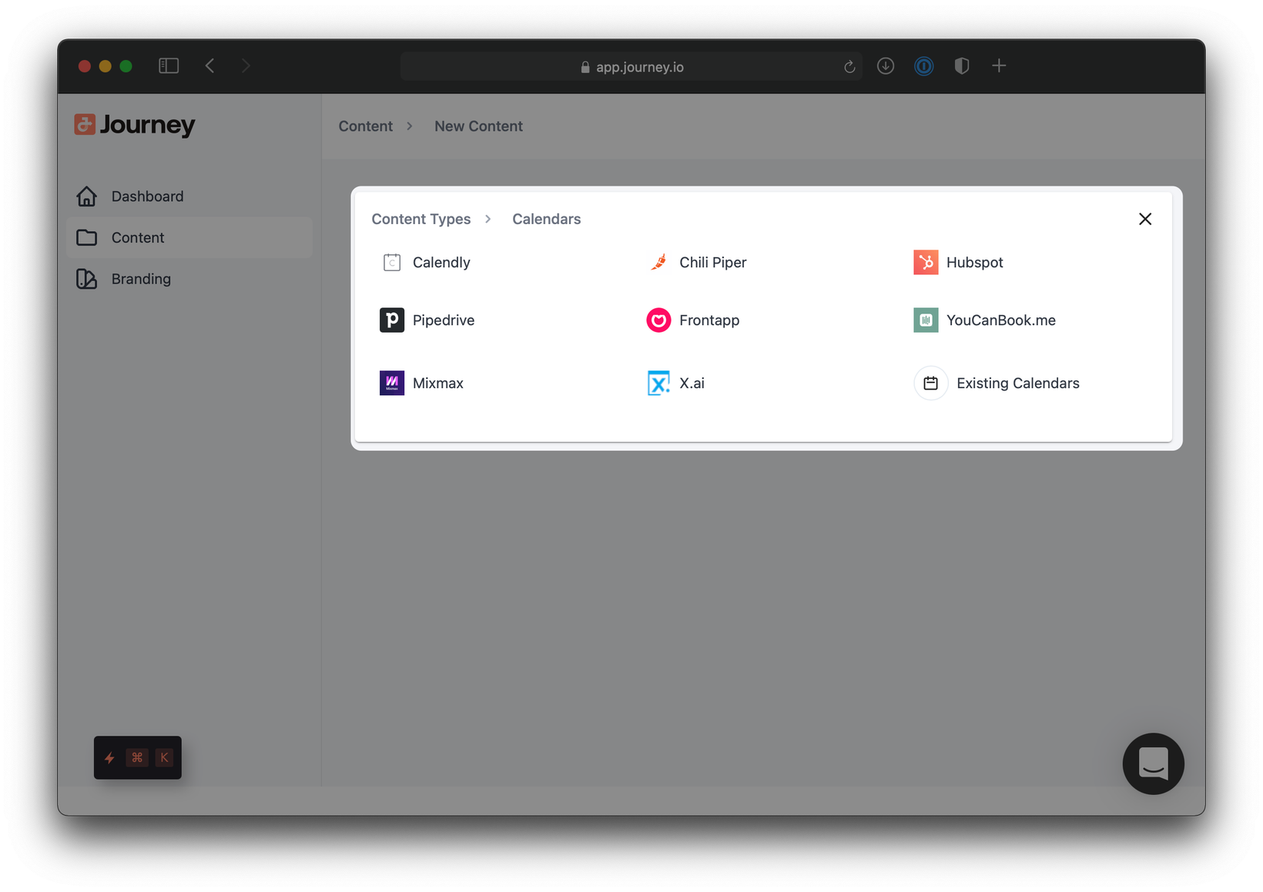Select Dashboard in the sidebar

[x=189, y=196]
